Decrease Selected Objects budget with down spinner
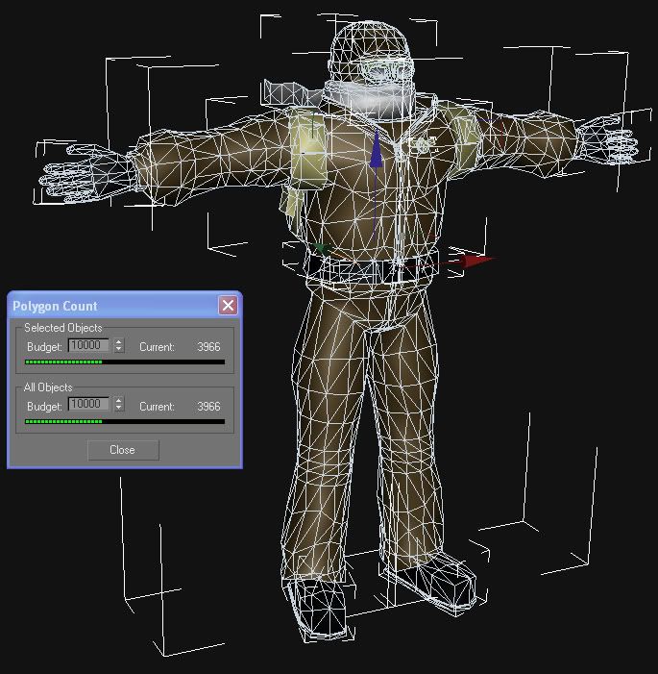This screenshot has height=674, width=658. pyautogui.click(x=119, y=349)
